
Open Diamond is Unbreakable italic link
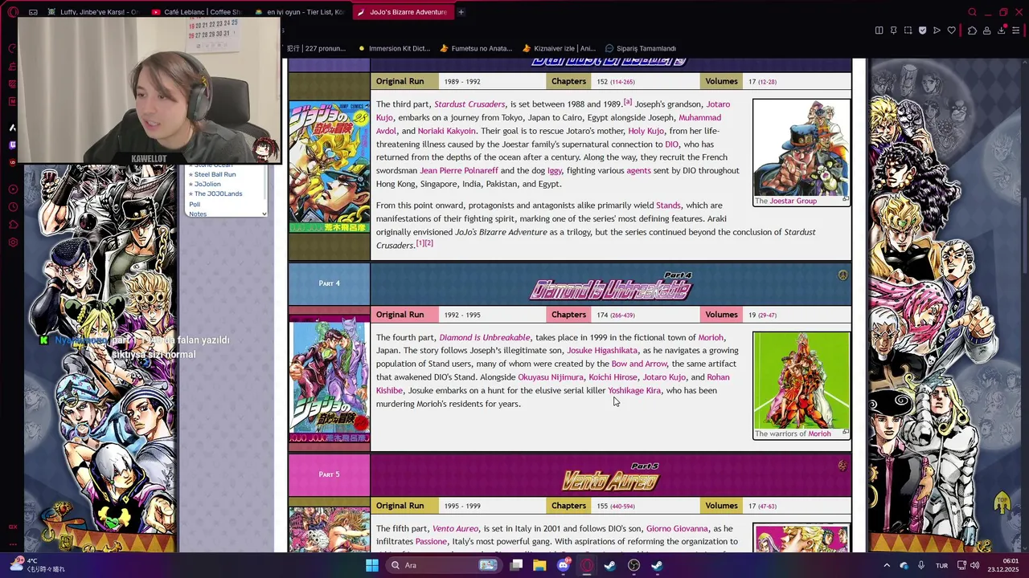click(484, 337)
